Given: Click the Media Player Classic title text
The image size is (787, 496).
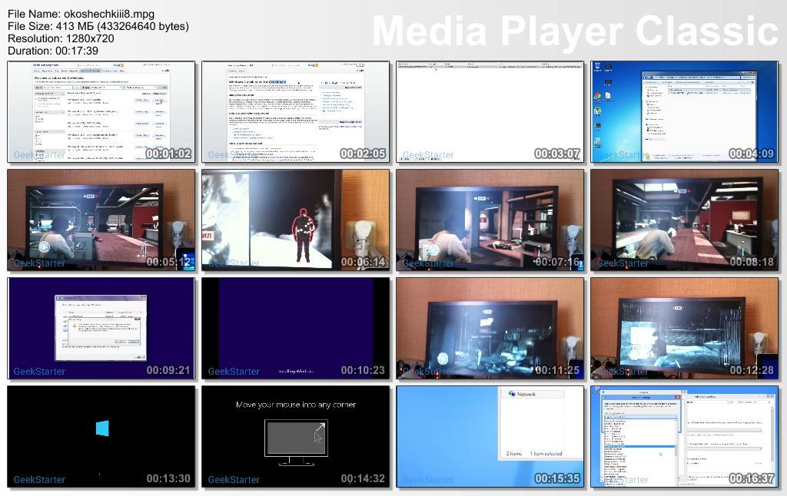Looking at the screenshot, I should click(575, 32).
